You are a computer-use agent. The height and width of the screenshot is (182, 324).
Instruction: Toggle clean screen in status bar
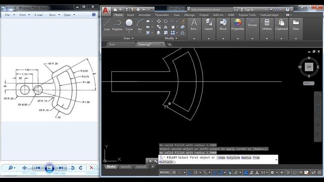(x=313, y=172)
